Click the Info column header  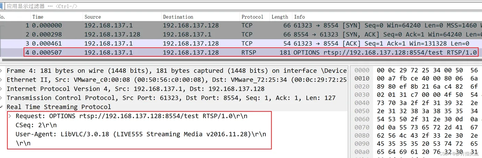[x=300, y=17]
